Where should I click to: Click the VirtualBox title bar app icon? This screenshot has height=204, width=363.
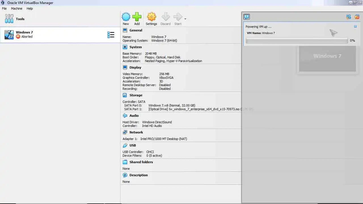3,3
